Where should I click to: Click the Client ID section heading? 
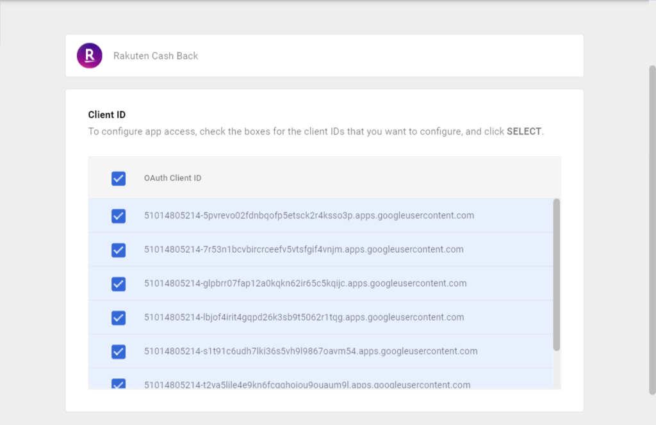tap(107, 115)
